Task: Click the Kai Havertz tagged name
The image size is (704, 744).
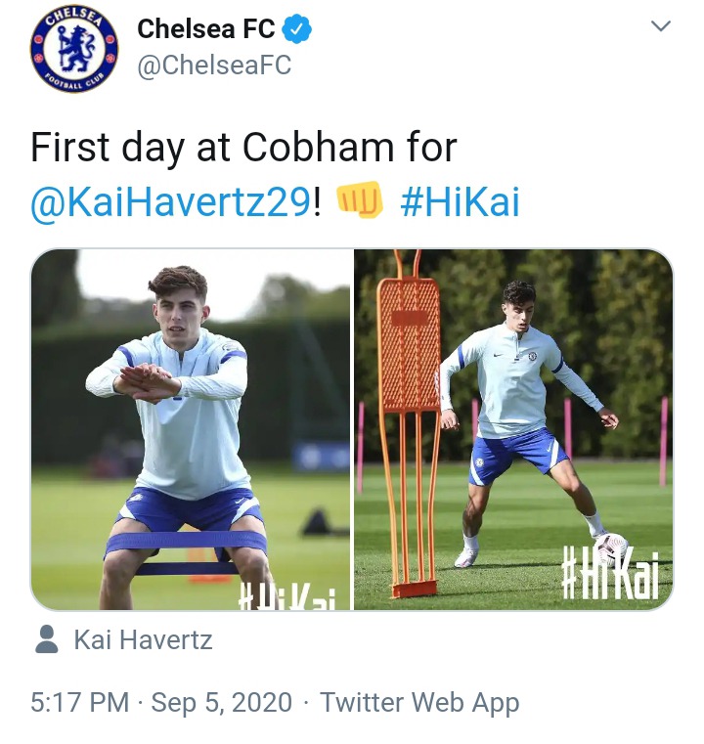Action: [x=143, y=640]
